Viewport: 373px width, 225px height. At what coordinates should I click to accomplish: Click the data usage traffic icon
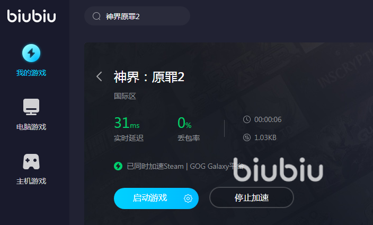247,137
